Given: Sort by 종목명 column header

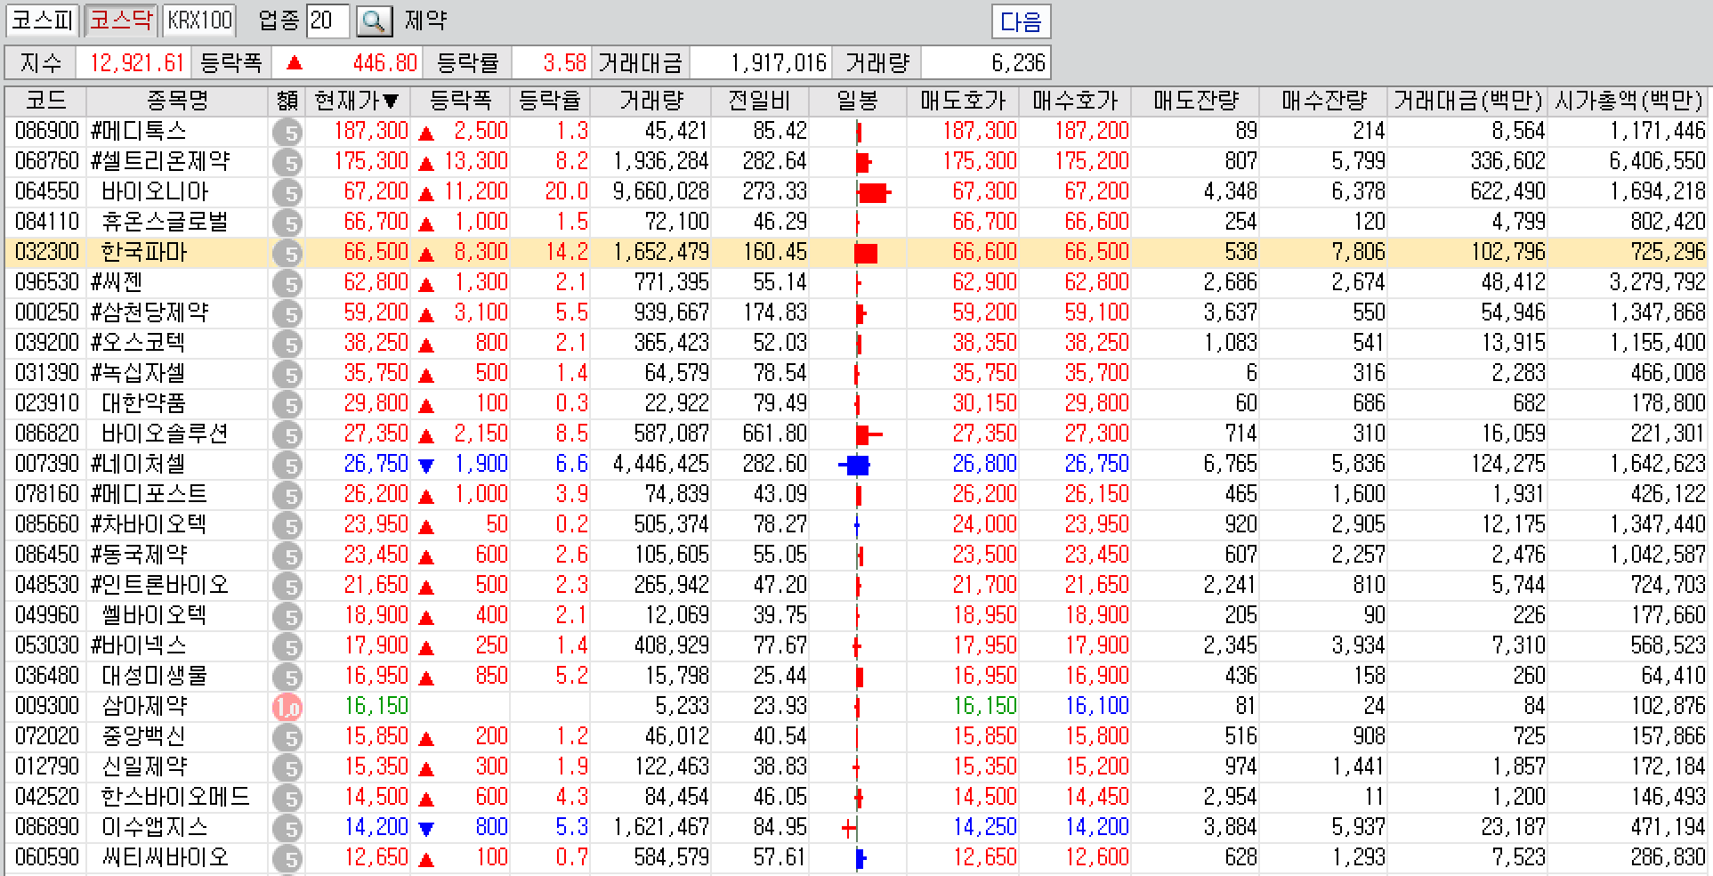Looking at the screenshot, I should pos(178,101).
